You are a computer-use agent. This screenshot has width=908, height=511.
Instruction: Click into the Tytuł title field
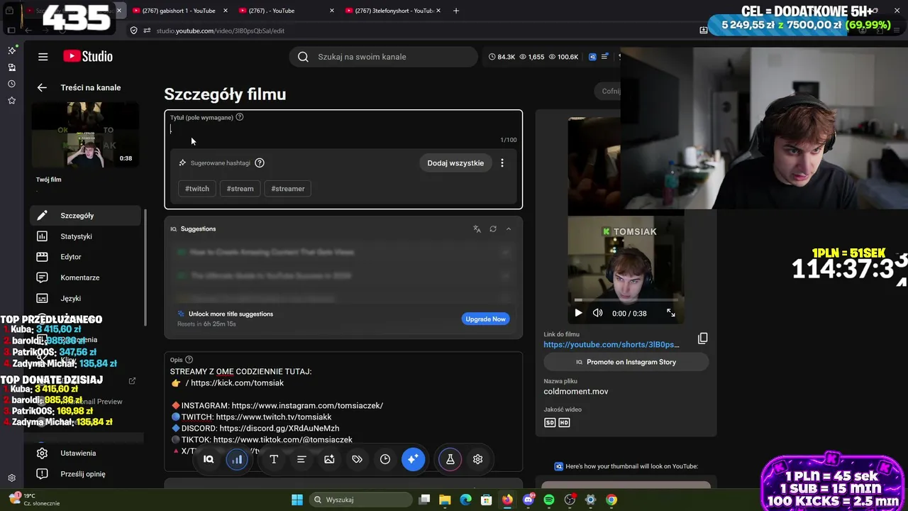[x=343, y=129]
